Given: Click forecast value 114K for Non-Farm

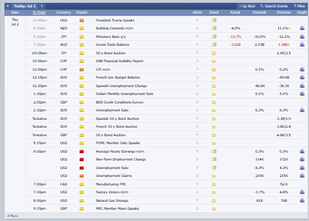Looking at the screenshot, I should [x=259, y=159].
